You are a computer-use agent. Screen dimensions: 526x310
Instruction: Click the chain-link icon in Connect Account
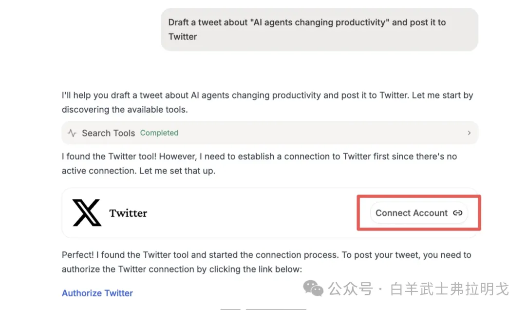point(457,213)
